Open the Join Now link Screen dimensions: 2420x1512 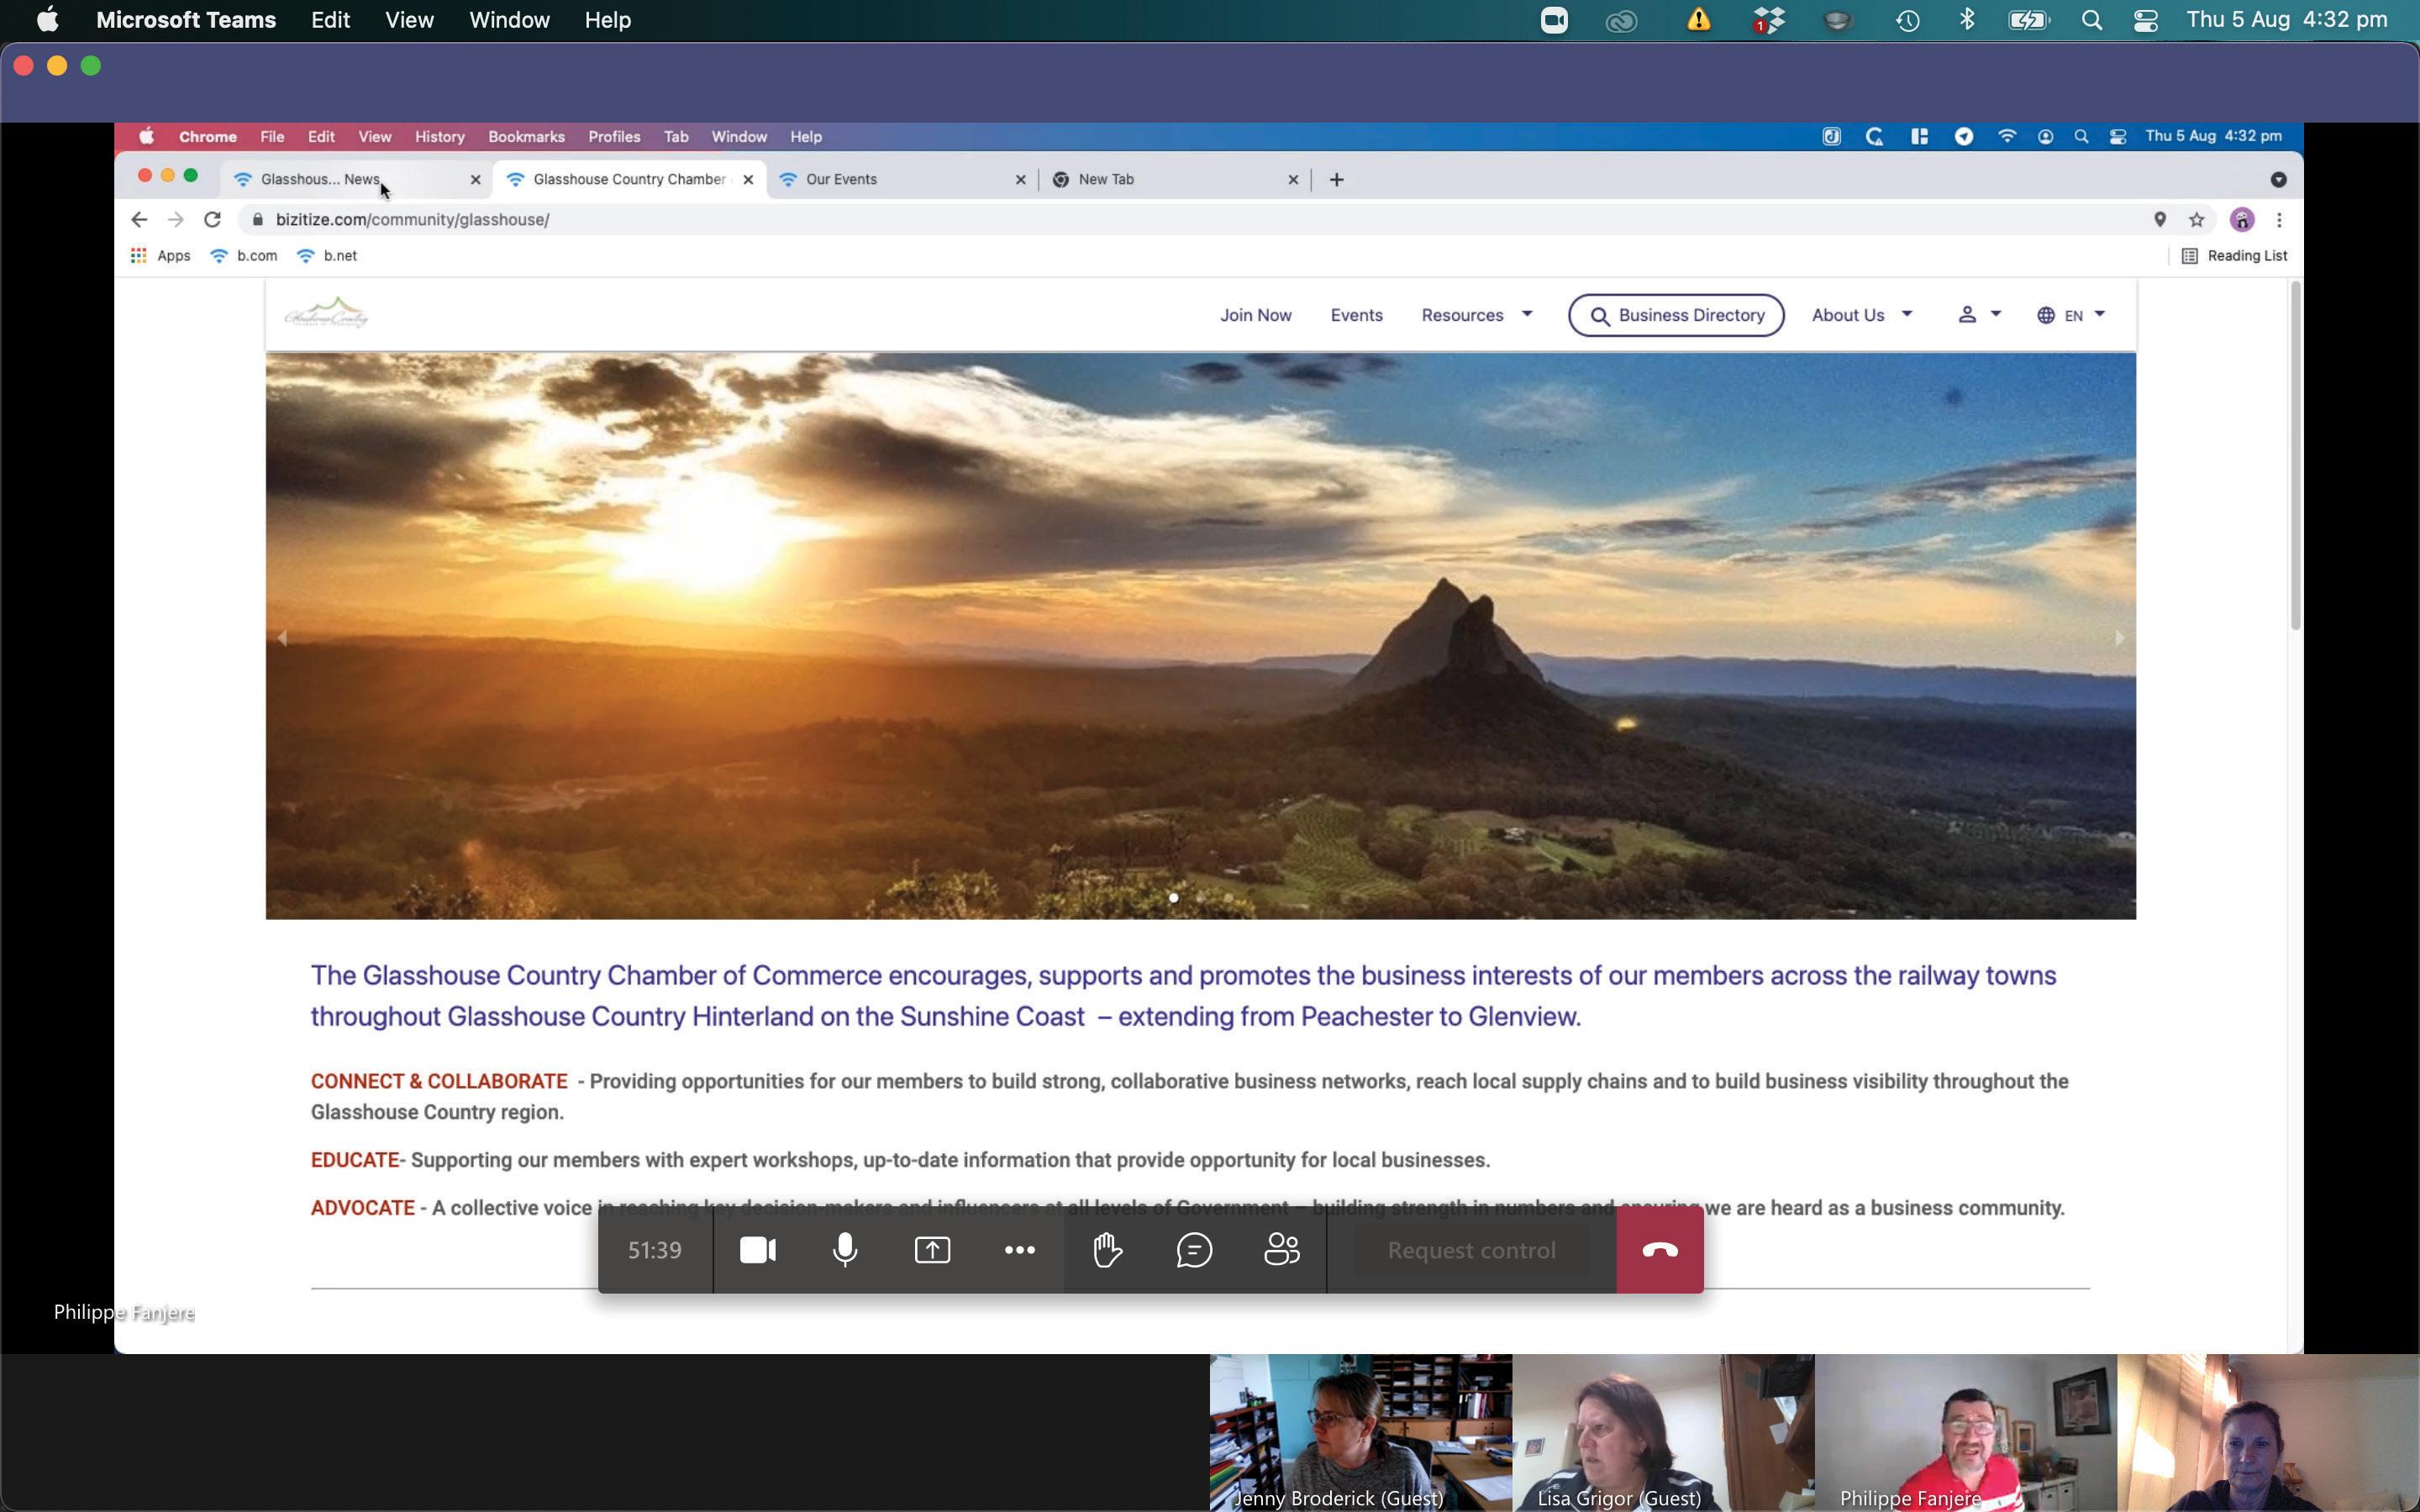pos(1255,315)
